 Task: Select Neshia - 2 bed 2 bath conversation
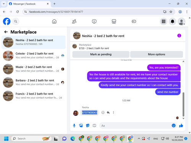click(34, 42)
